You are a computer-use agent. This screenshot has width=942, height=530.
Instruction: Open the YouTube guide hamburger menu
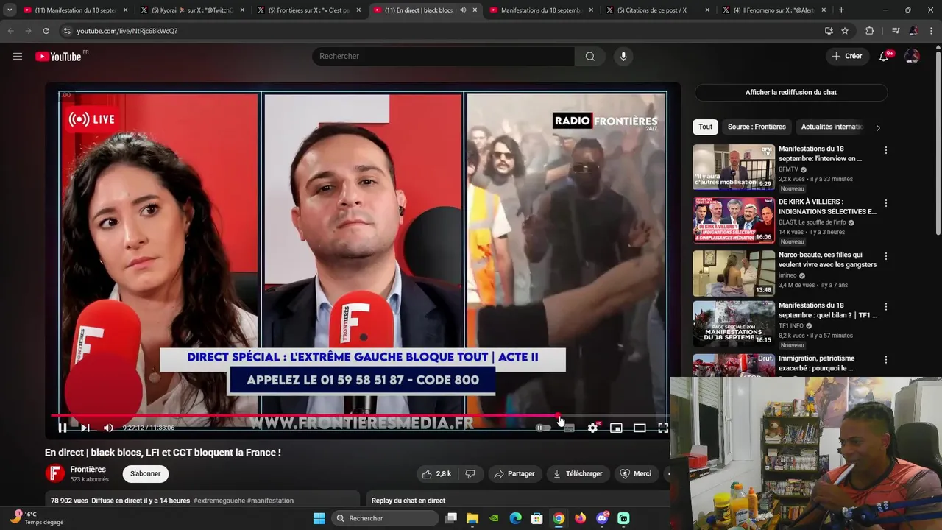pos(18,56)
